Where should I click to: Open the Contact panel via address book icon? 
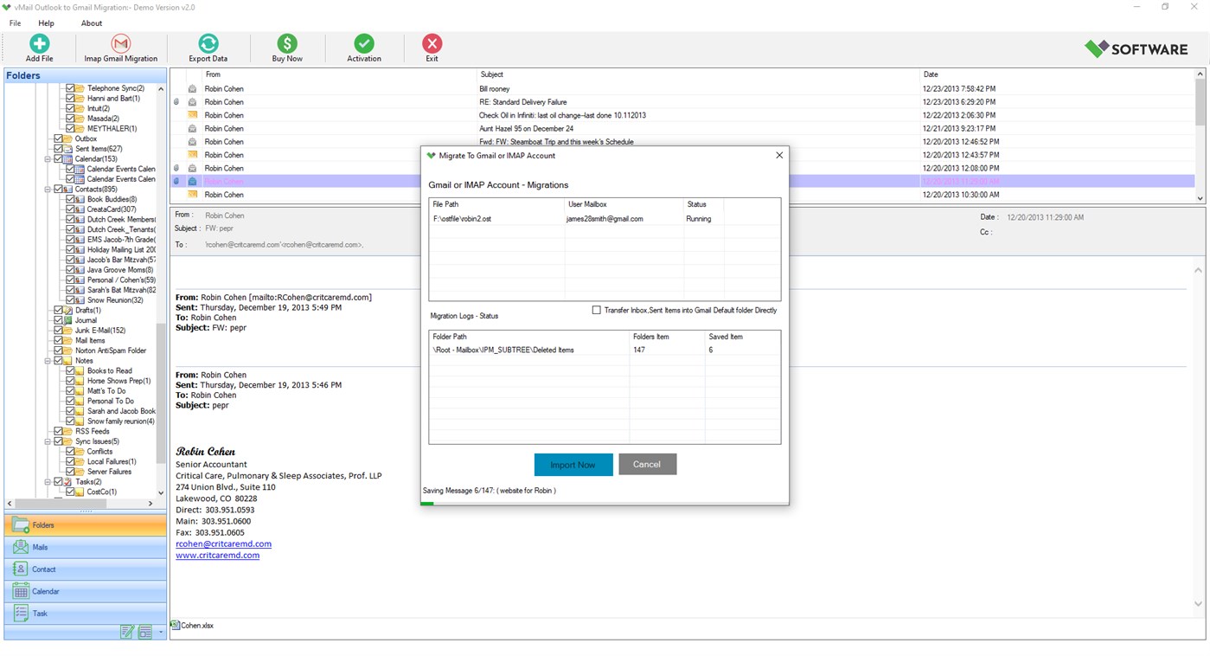point(19,569)
